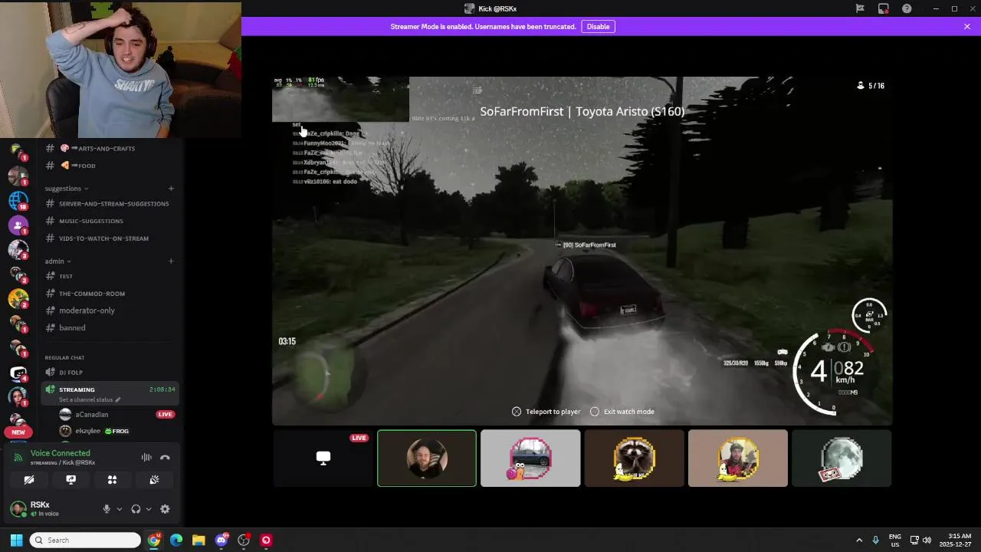Image resolution: width=981 pixels, height=552 pixels.
Task: Deafen audio with the headphones icon
Action: [136, 509]
